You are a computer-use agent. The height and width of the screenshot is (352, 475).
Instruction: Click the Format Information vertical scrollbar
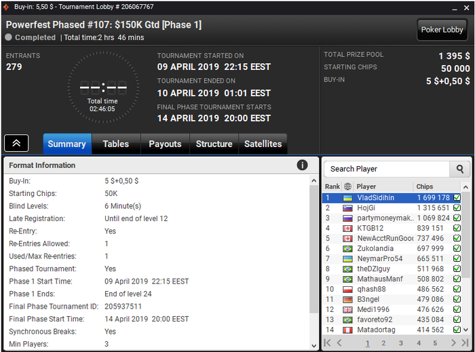pos(313,250)
